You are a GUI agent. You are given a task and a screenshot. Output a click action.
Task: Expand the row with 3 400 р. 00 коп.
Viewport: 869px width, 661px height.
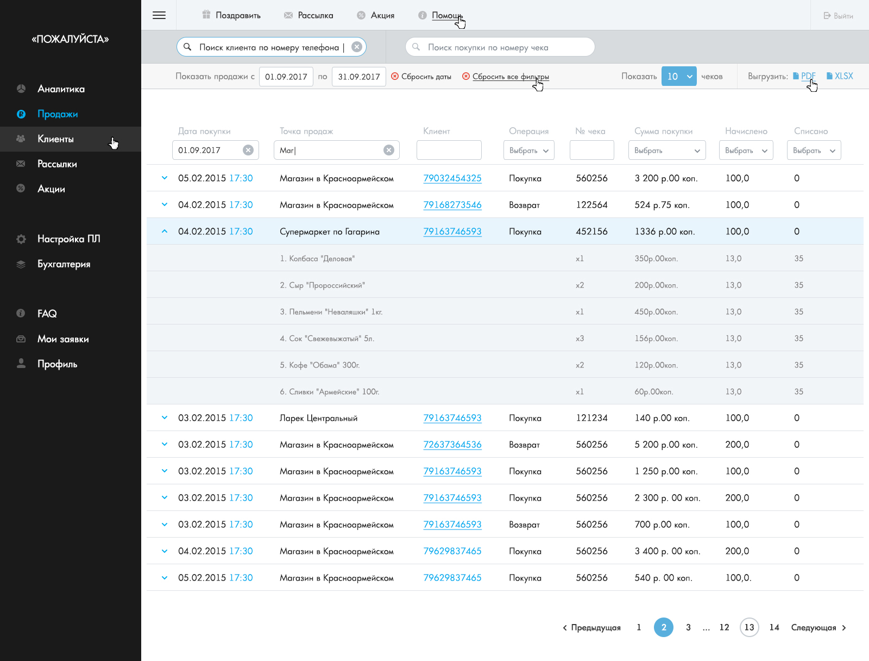(x=165, y=551)
